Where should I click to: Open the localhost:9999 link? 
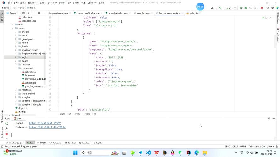[x=45, y=123]
